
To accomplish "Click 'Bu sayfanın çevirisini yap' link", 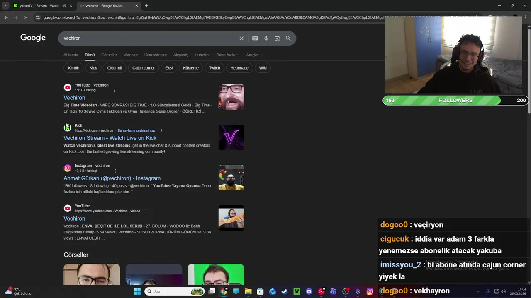I will click(x=136, y=130).
